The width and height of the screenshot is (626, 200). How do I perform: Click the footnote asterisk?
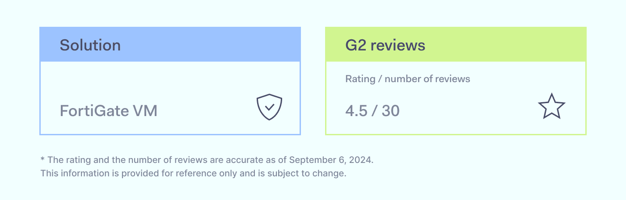pos(42,159)
